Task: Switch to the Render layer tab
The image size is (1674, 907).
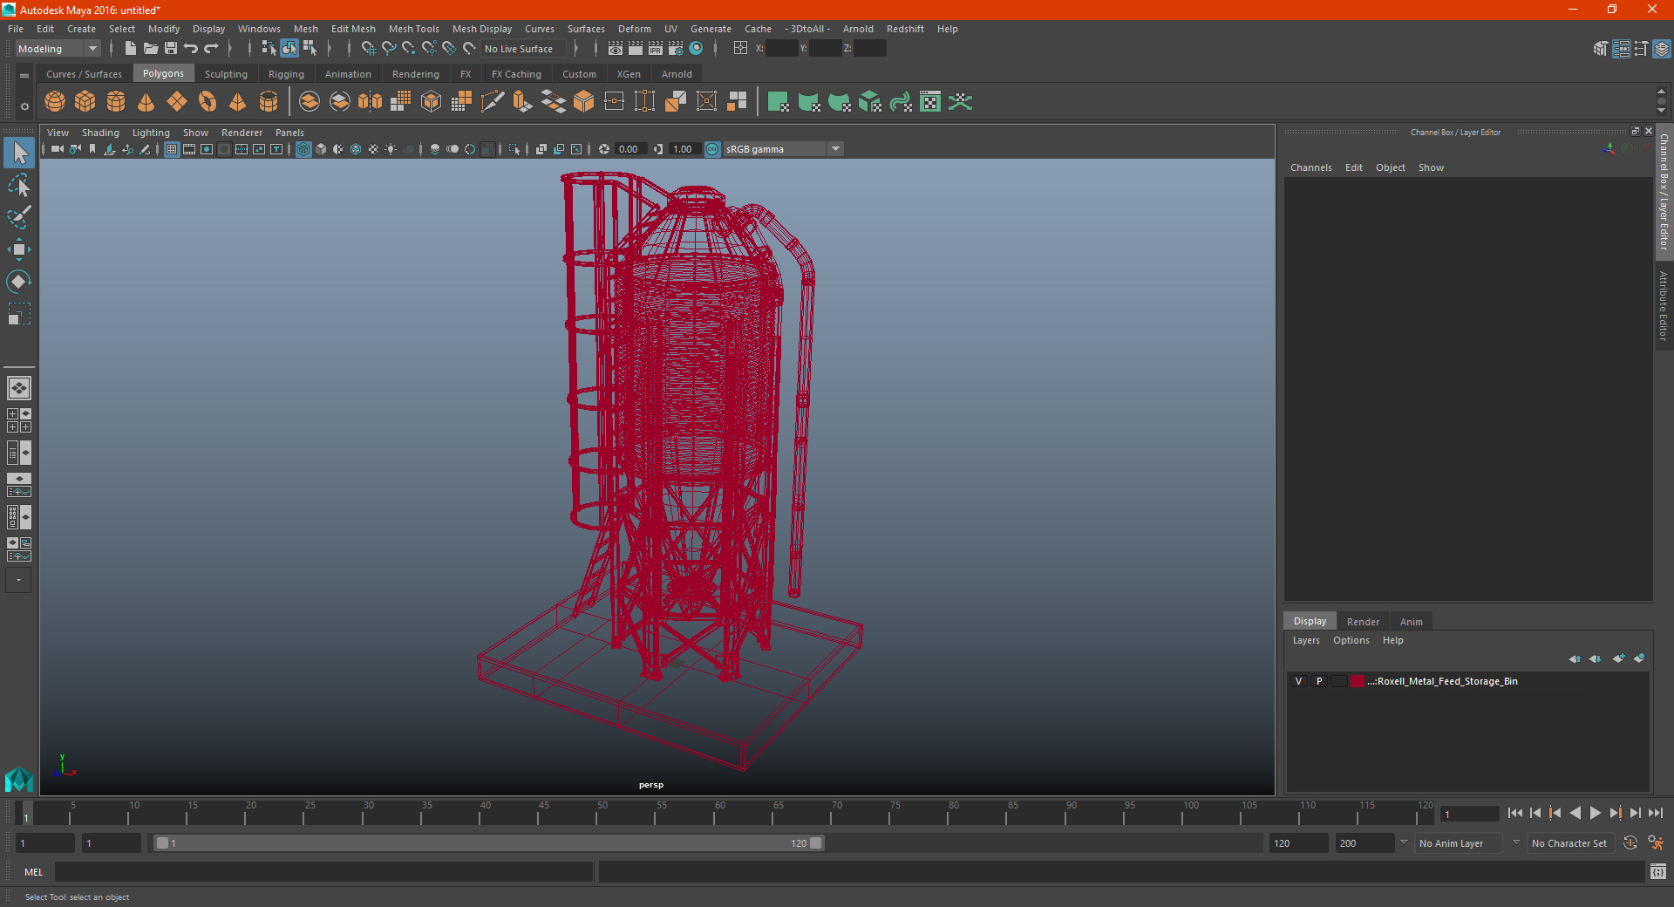Action: pos(1363,622)
